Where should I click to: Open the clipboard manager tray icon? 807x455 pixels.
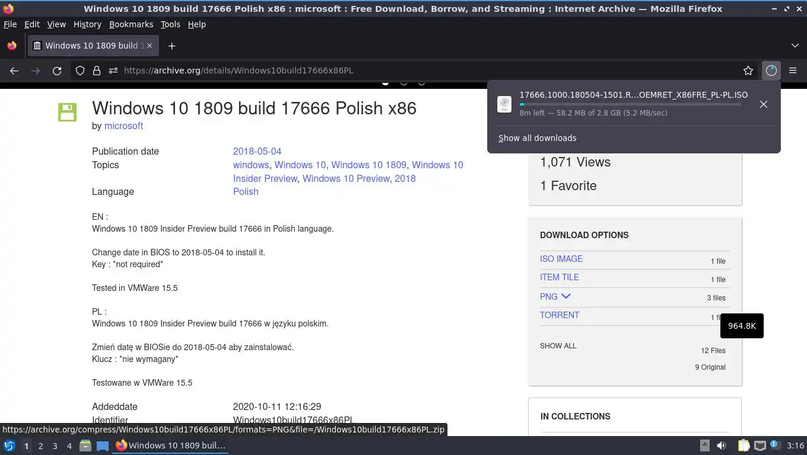[744, 446]
